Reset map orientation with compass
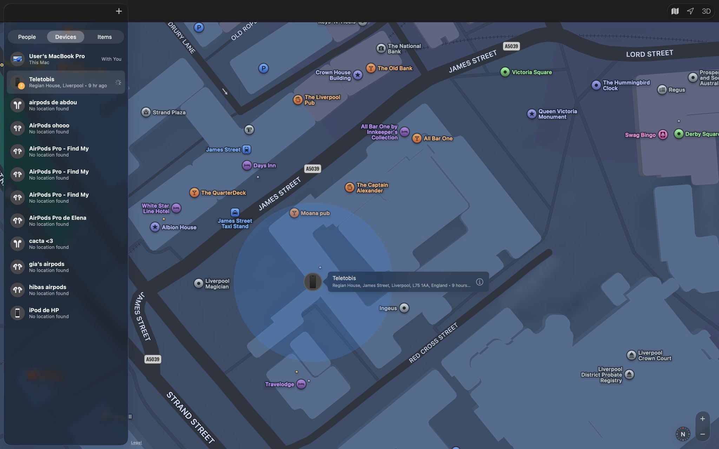The image size is (719, 449). coord(683,434)
